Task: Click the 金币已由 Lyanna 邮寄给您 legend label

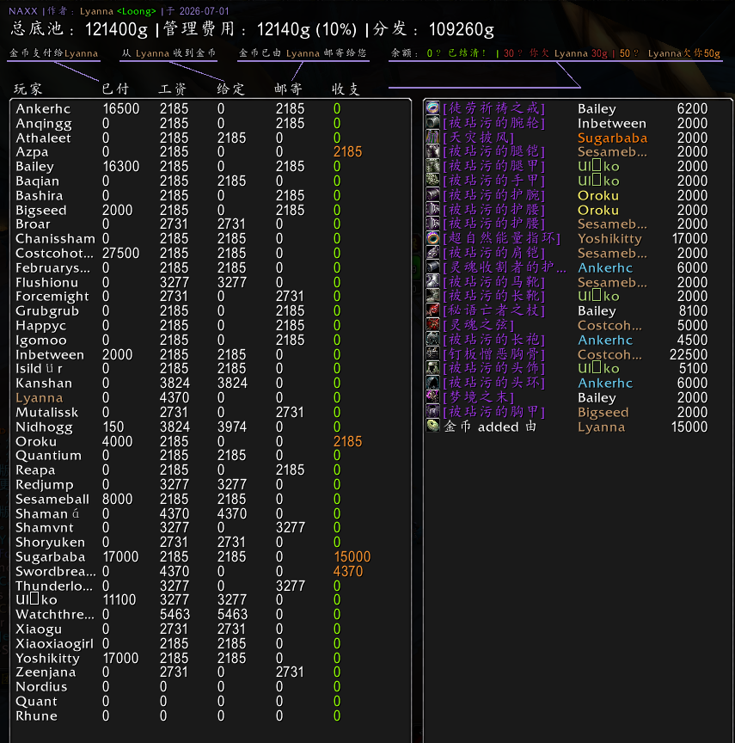Action: [x=303, y=53]
